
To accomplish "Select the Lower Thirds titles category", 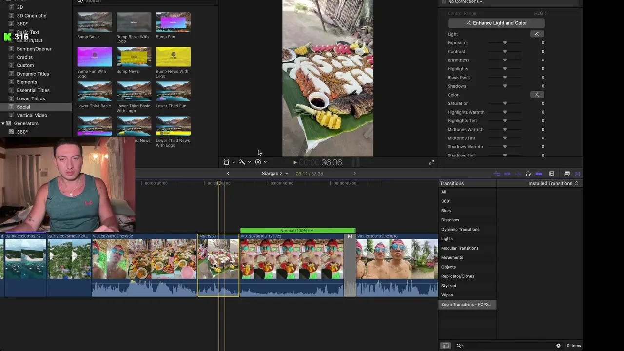I will click(31, 98).
